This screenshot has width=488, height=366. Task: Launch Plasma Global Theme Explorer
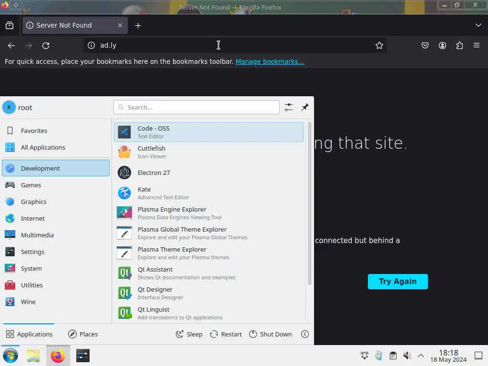(x=209, y=233)
